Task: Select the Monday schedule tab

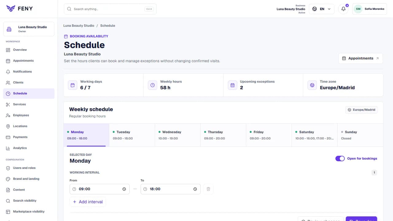Action: pyautogui.click(x=86, y=135)
